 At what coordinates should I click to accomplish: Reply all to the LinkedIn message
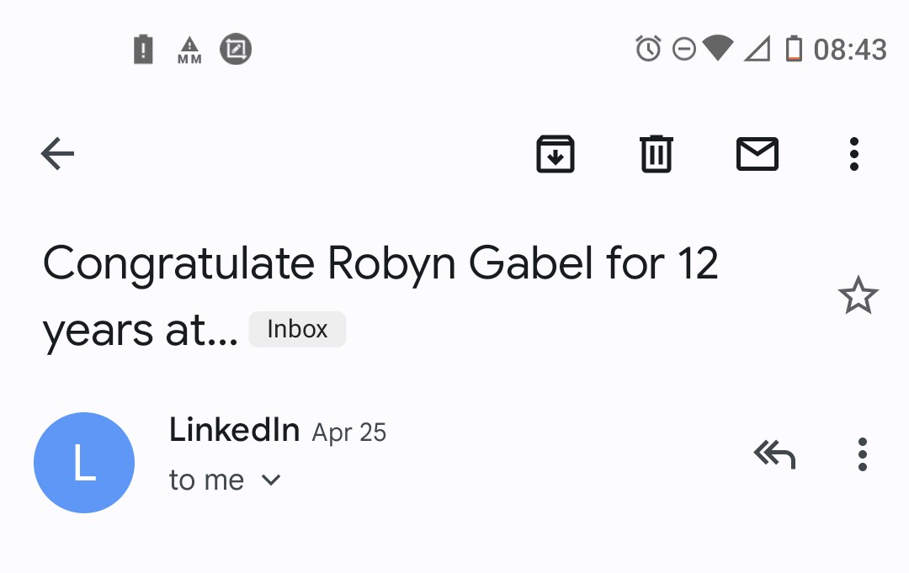coord(774,454)
